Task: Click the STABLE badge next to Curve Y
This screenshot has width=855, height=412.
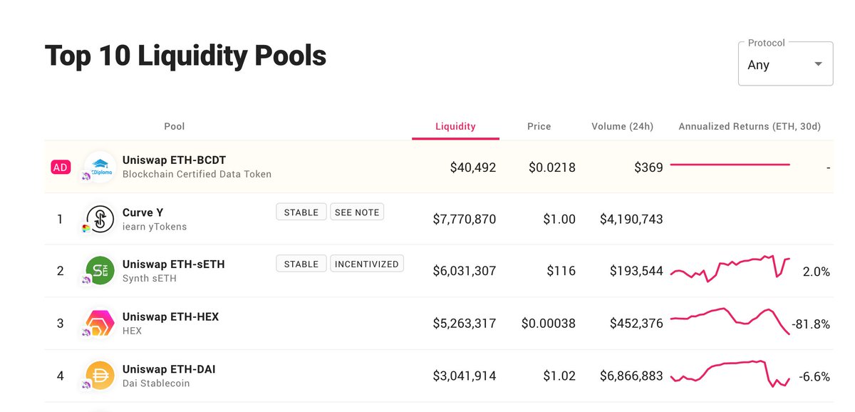Action: pos(301,212)
